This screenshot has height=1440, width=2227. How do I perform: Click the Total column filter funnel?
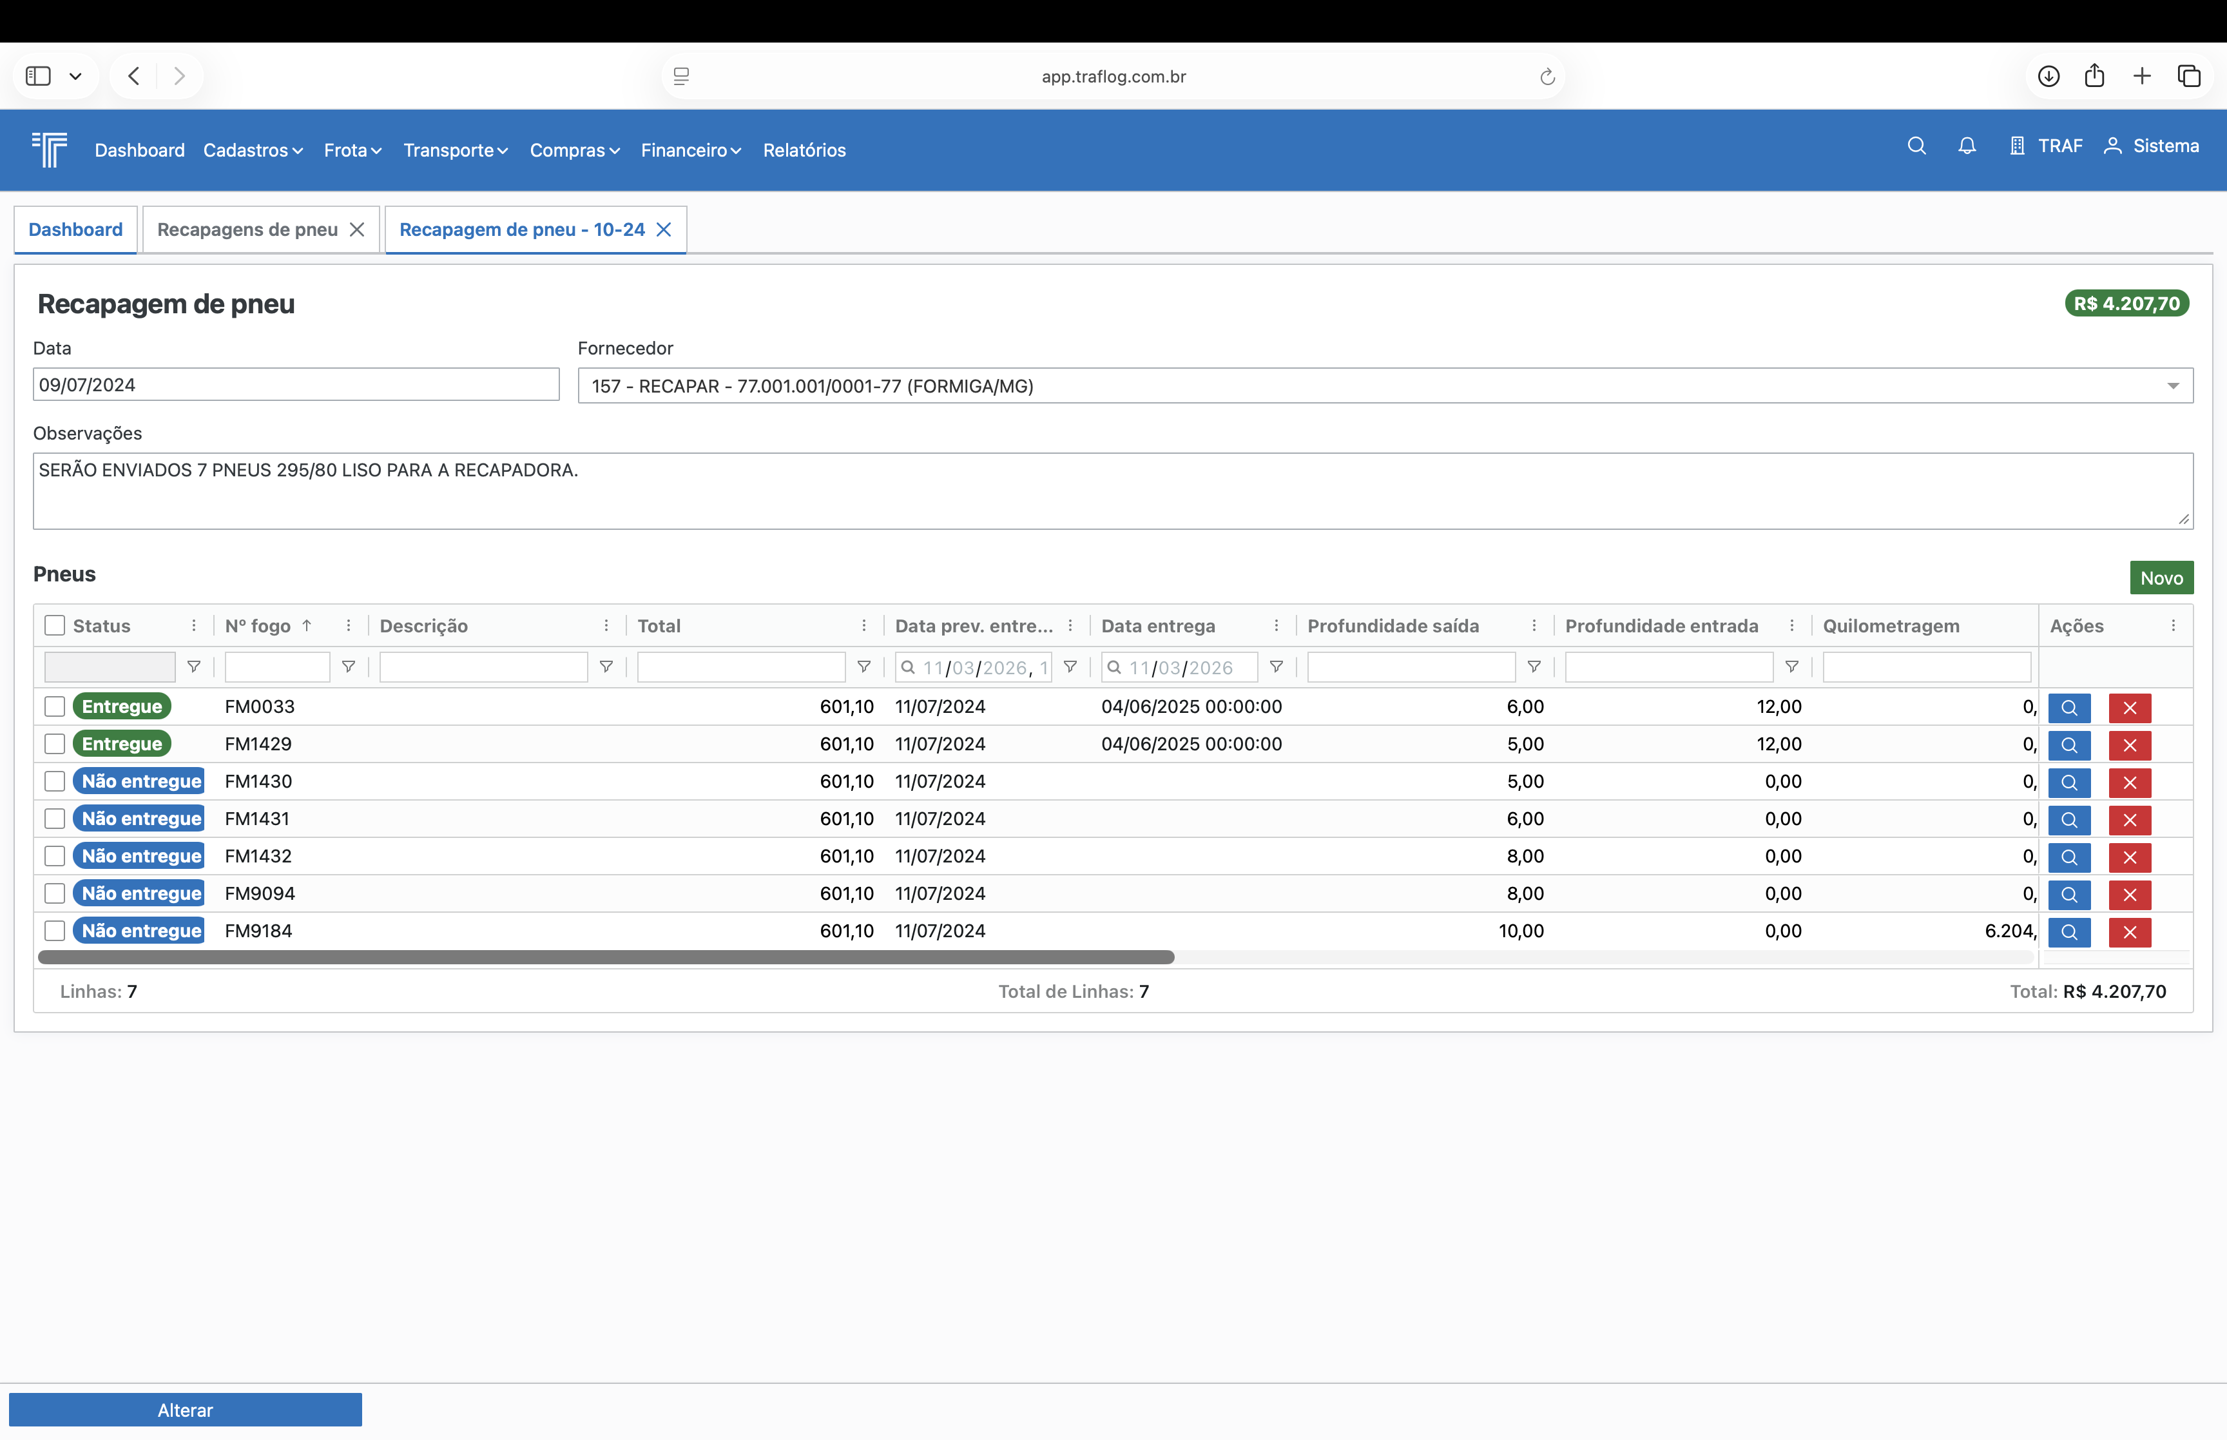[x=863, y=666]
